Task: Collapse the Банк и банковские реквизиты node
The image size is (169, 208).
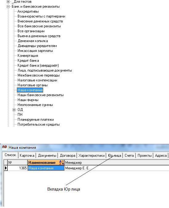Action: click(8, 7)
